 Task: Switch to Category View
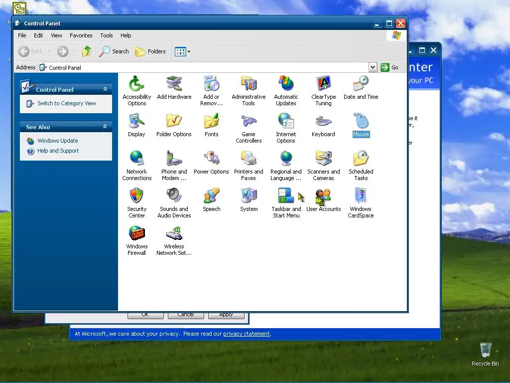pyautogui.click(x=66, y=103)
